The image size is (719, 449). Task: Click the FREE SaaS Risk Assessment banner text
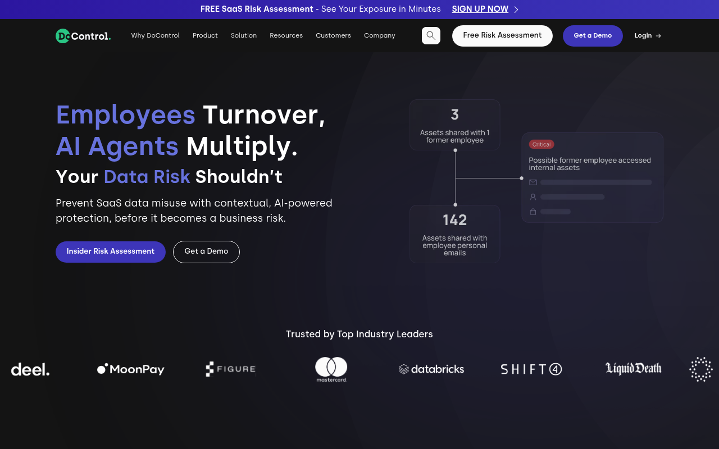pos(257,9)
